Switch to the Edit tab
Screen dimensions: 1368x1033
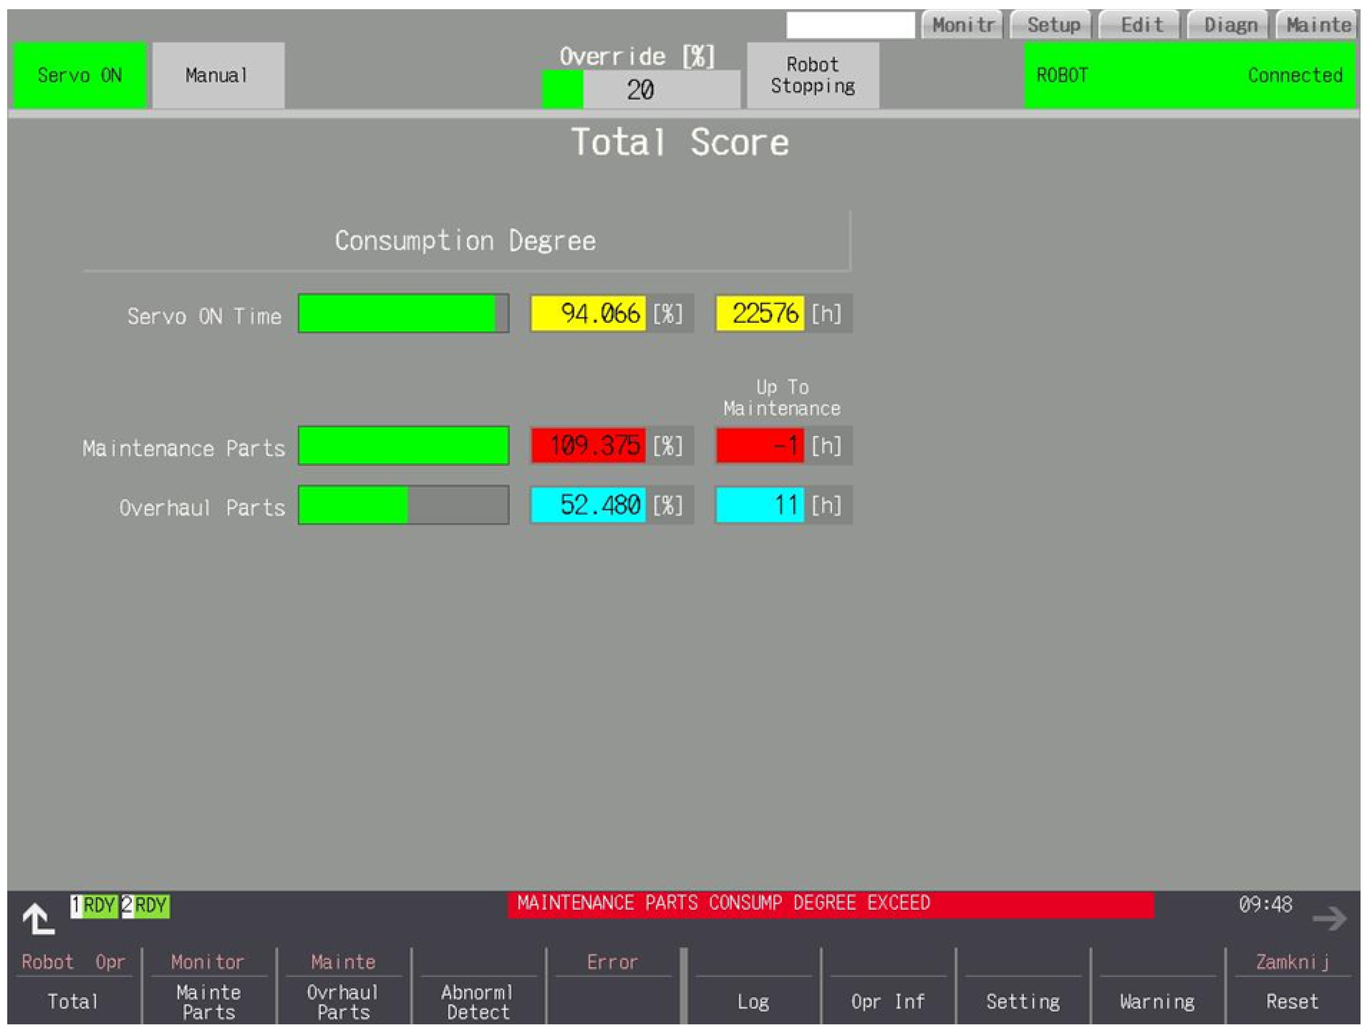tap(1141, 25)
